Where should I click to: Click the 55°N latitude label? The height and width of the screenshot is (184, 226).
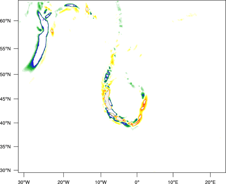5,49
